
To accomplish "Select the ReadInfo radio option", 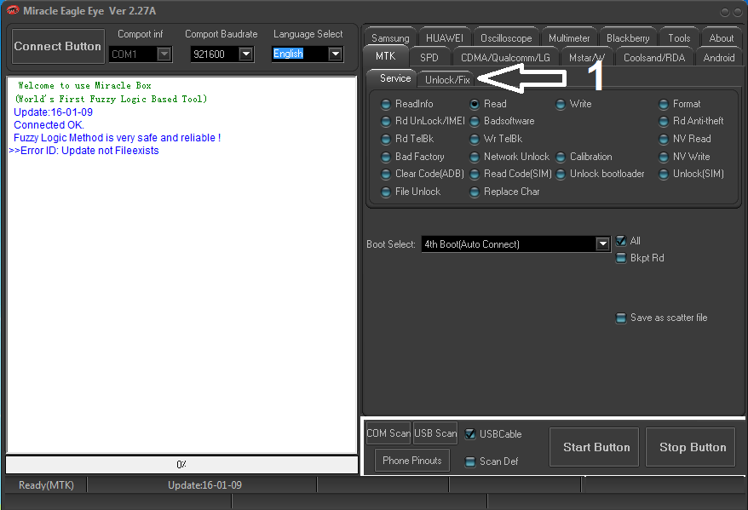I will click(x=408, y=104).
